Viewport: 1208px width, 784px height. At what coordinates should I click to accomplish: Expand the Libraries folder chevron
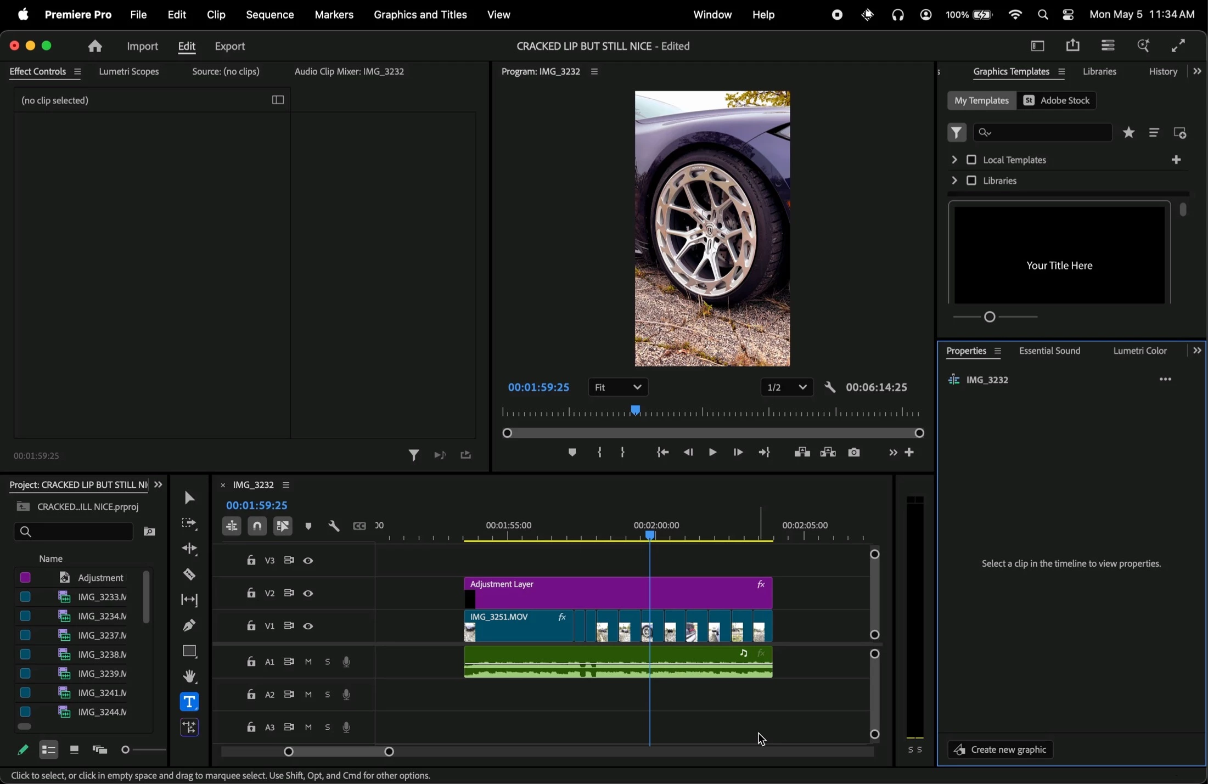[954, 181]
